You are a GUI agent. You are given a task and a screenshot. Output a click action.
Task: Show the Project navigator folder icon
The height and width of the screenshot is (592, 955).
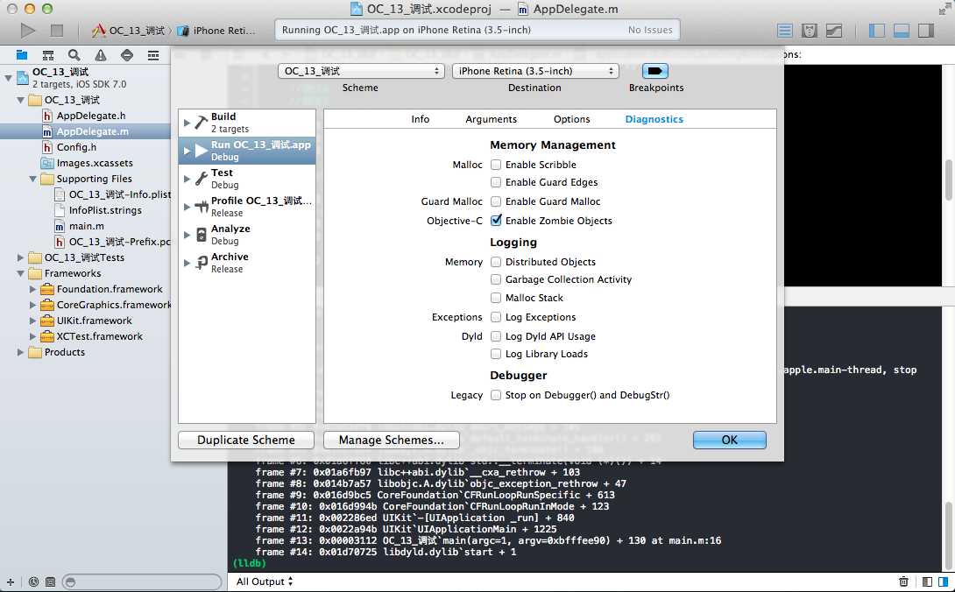coord(22,55)
